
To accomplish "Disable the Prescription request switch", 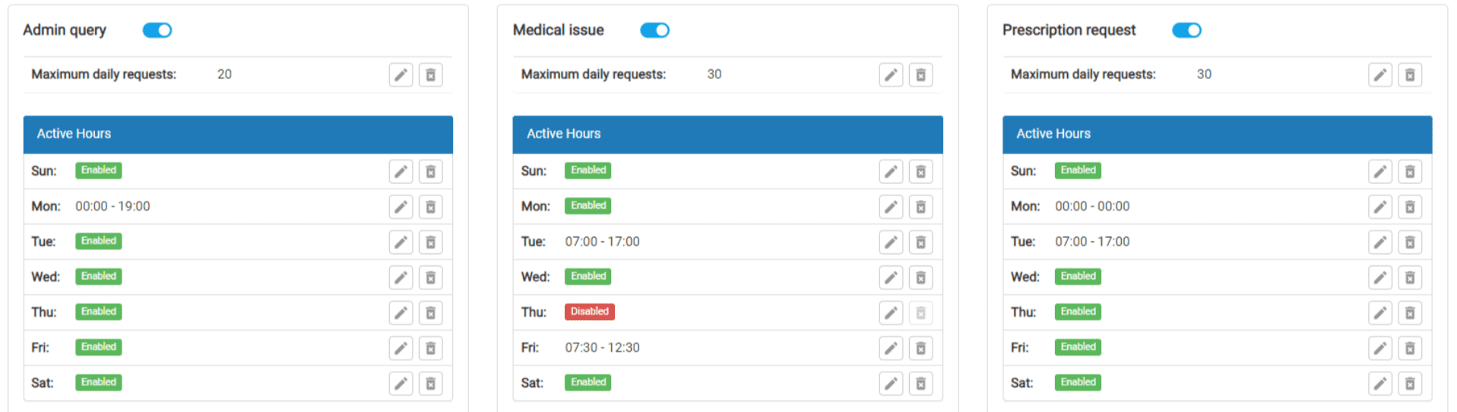I will (x=1186, y=30).
